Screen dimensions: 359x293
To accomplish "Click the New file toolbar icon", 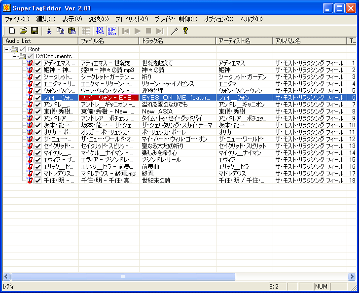I will pos(12,31).
